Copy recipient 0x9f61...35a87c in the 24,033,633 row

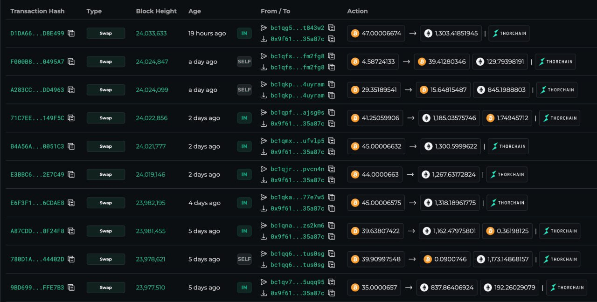pyautogui.click(x=331, y=39)
